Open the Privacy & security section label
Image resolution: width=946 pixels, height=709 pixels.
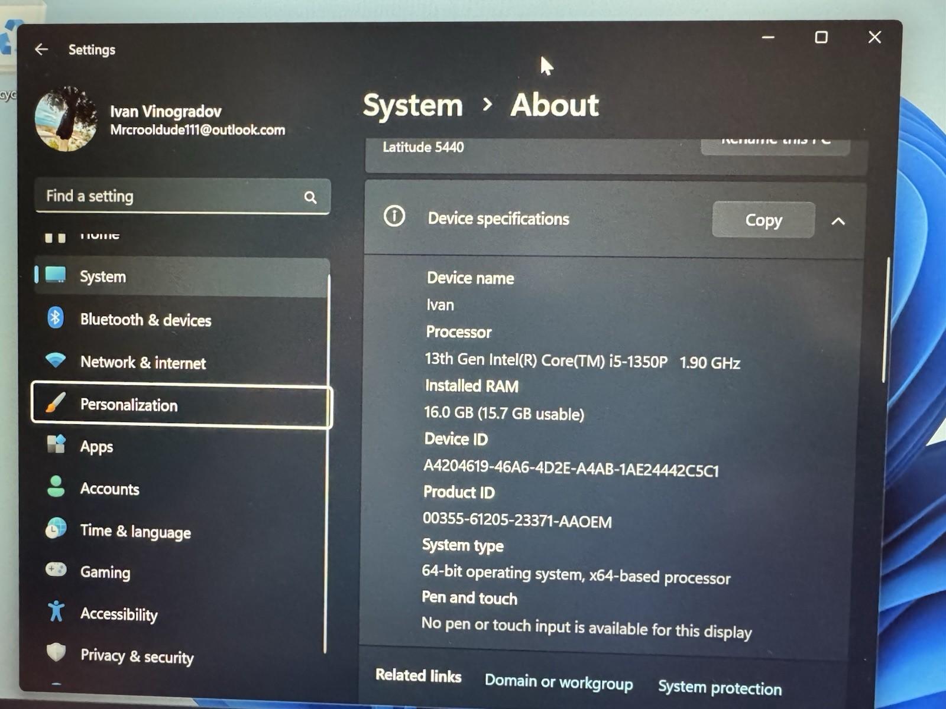(x=137, y=656)
